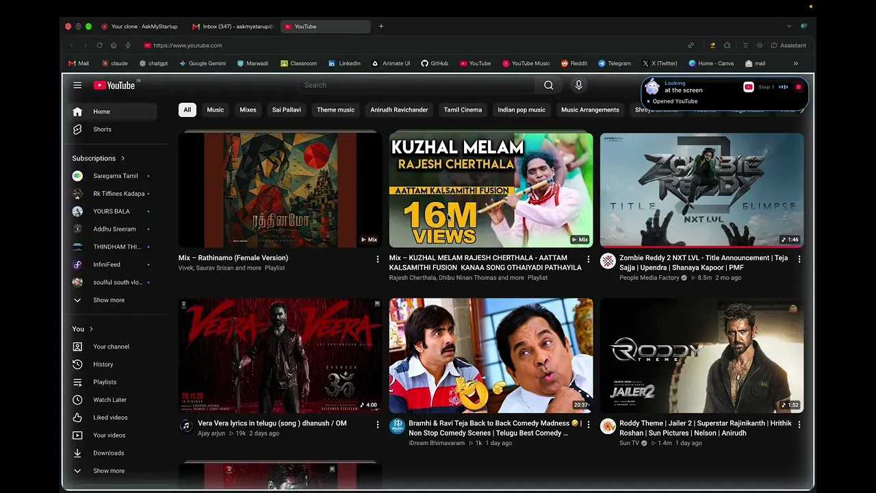
Task: Switch to the Inbox (347) browser tab
Action: pyautogui.click(x=233, y=27)
